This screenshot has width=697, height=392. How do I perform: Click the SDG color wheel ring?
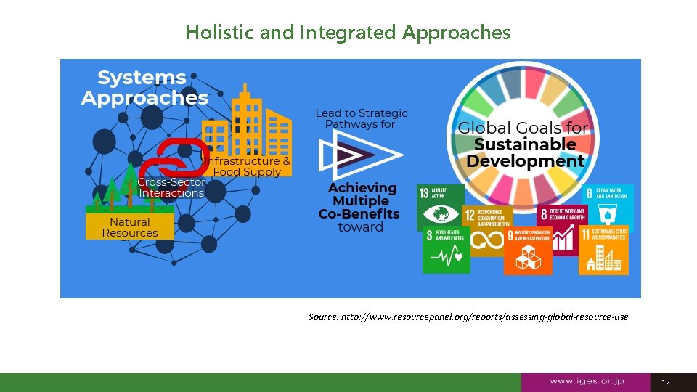click(523, 137)
